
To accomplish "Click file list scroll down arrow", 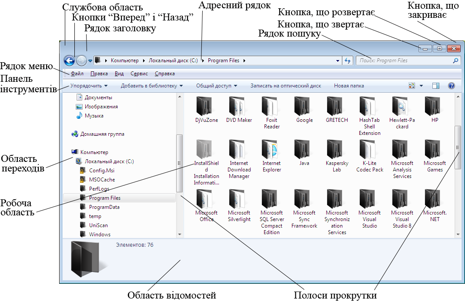I will [458, 235].
